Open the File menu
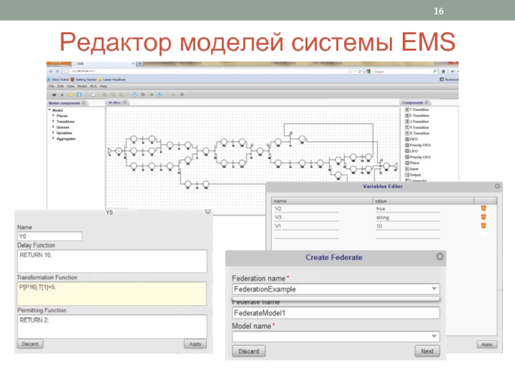Screen dimensions: 515x386 [51, 86]
